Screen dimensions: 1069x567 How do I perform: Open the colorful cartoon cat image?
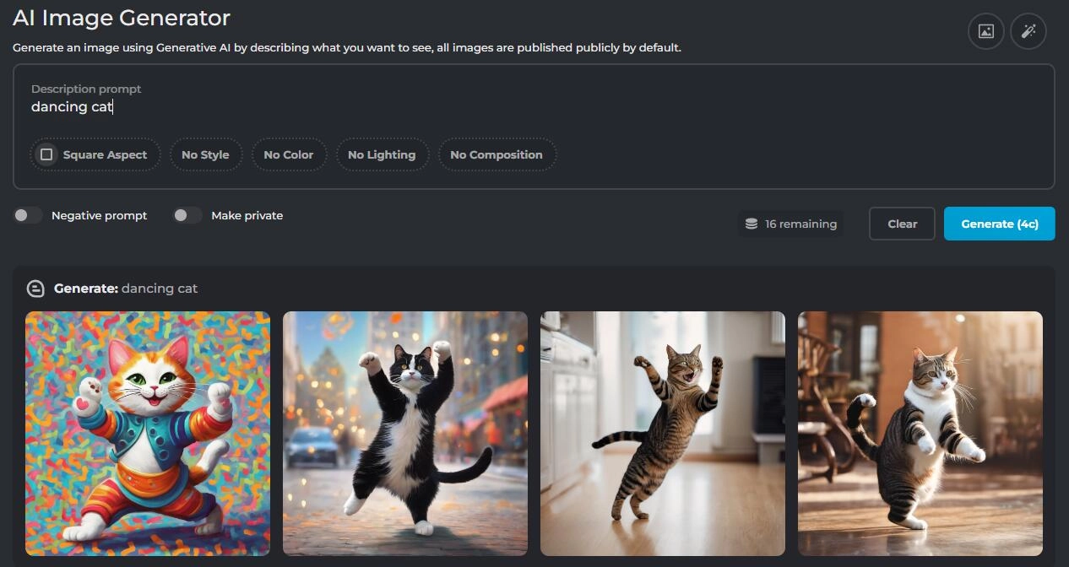(x=148, y=433)
